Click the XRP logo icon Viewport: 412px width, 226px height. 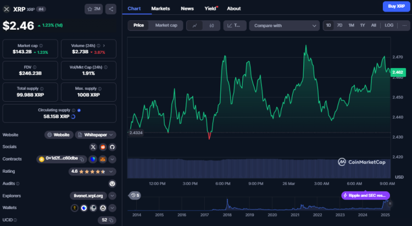point(7,9)
